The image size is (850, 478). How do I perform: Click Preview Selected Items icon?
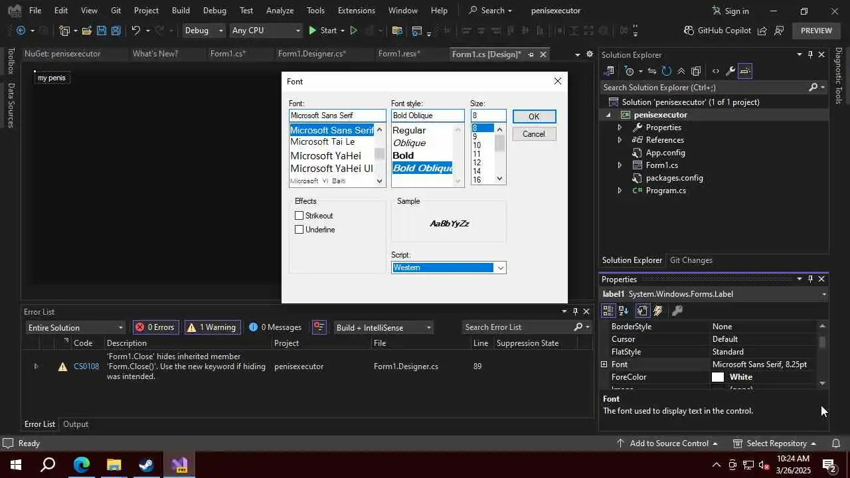pyautogui.click(x=745, y=71)
